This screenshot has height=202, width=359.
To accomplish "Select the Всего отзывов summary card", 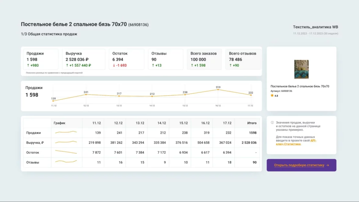I will point(243,59).
